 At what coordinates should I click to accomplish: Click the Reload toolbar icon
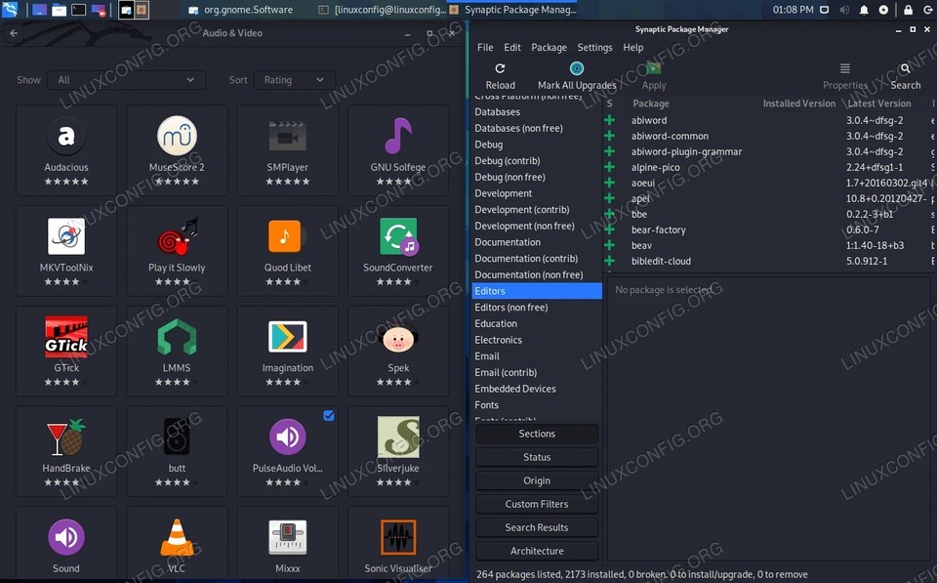pyautogui.click(x=500, y=69)
